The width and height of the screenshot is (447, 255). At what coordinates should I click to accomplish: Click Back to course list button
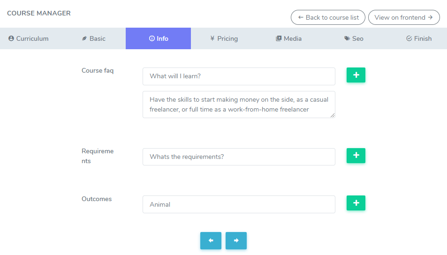click(x=328, y=17)
